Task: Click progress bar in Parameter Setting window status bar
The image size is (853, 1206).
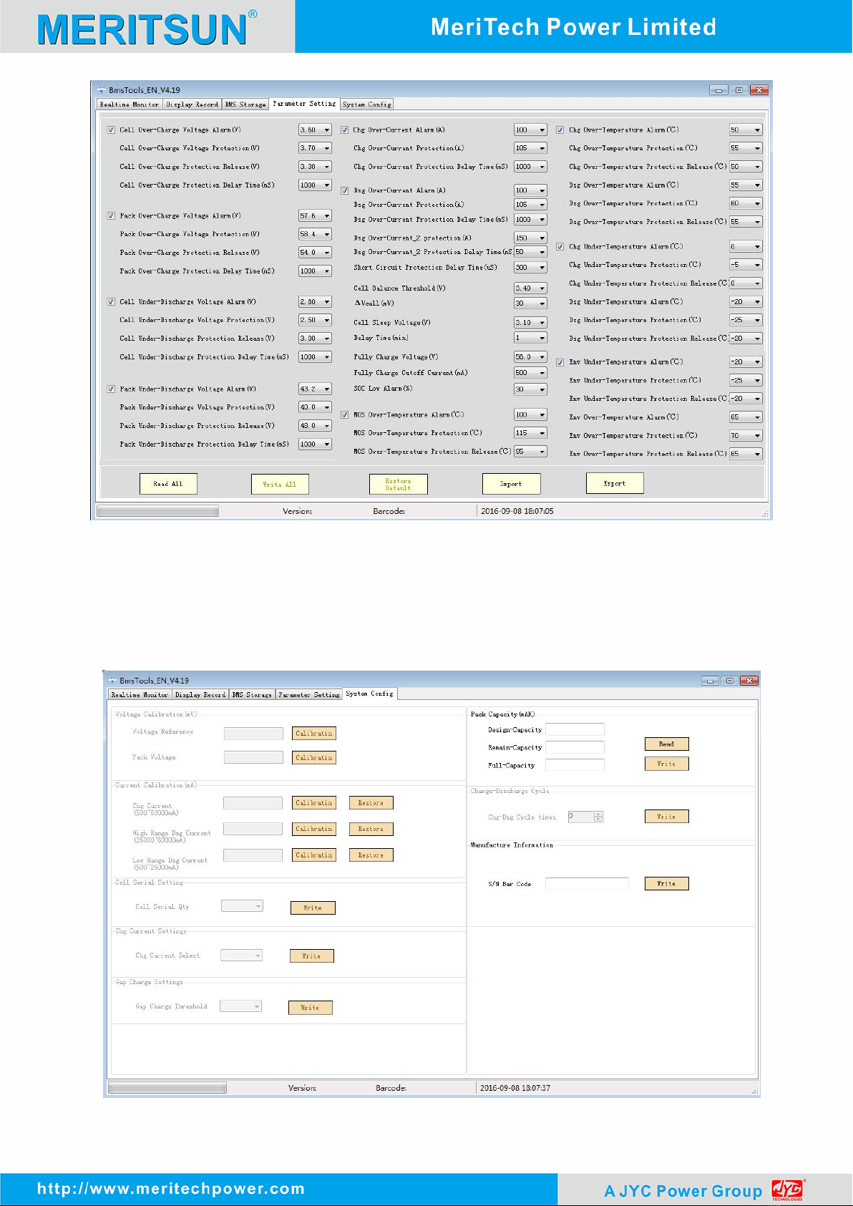Action: click(157, 512)
